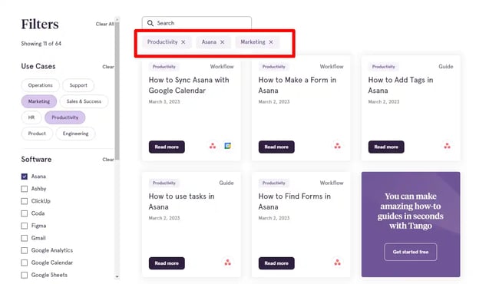Deselect the Marketing use case pill
Image resolution: width=499 pixels, height=284 pixels.
39,101
